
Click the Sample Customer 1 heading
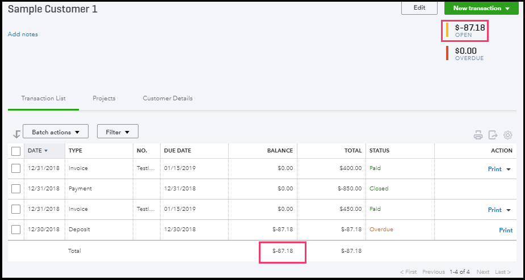click(x=53, y=9)
